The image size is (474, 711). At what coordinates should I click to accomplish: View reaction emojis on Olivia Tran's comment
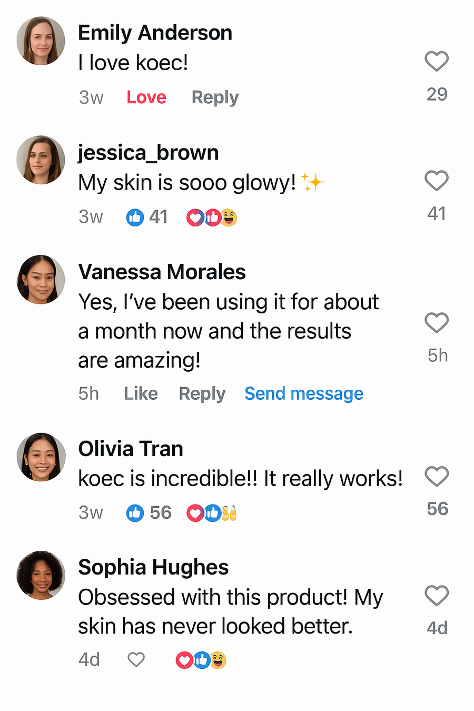click(x=212, y=513)
